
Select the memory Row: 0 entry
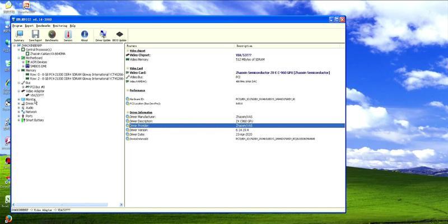[74, 74]
